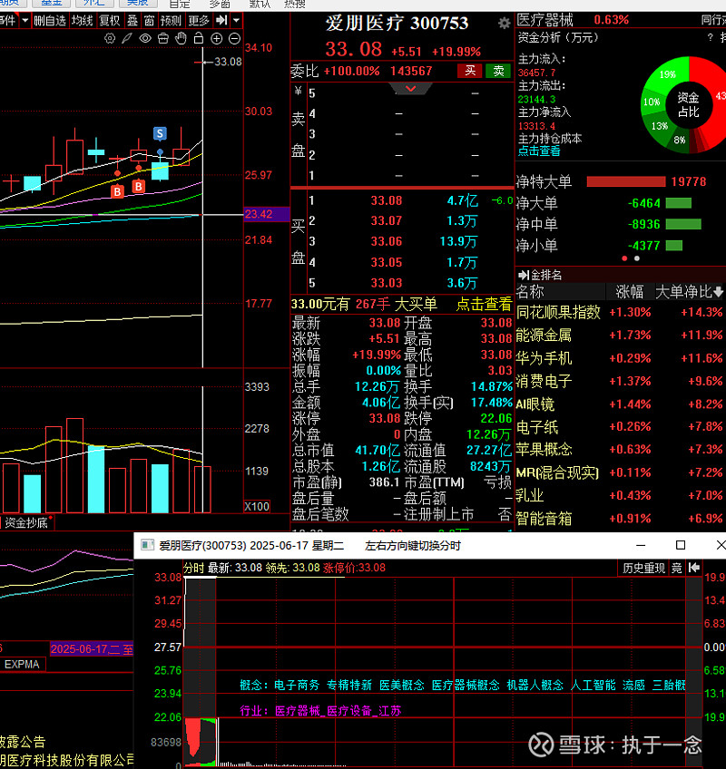726x769 pixels.
Task: Select the drawing pen tool
Action: tap(127, 38)
